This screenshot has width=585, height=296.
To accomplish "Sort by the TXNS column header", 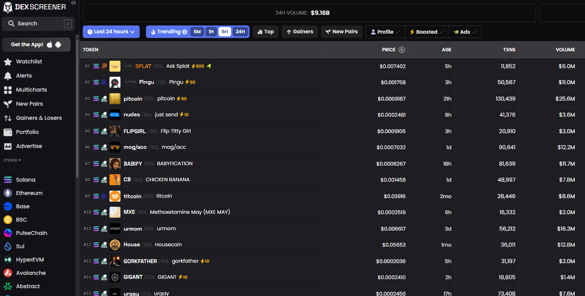I will coord(509,50).
